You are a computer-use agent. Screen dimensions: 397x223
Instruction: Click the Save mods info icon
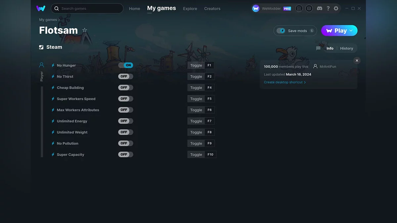pyautogui.click(x=312, y=31)
